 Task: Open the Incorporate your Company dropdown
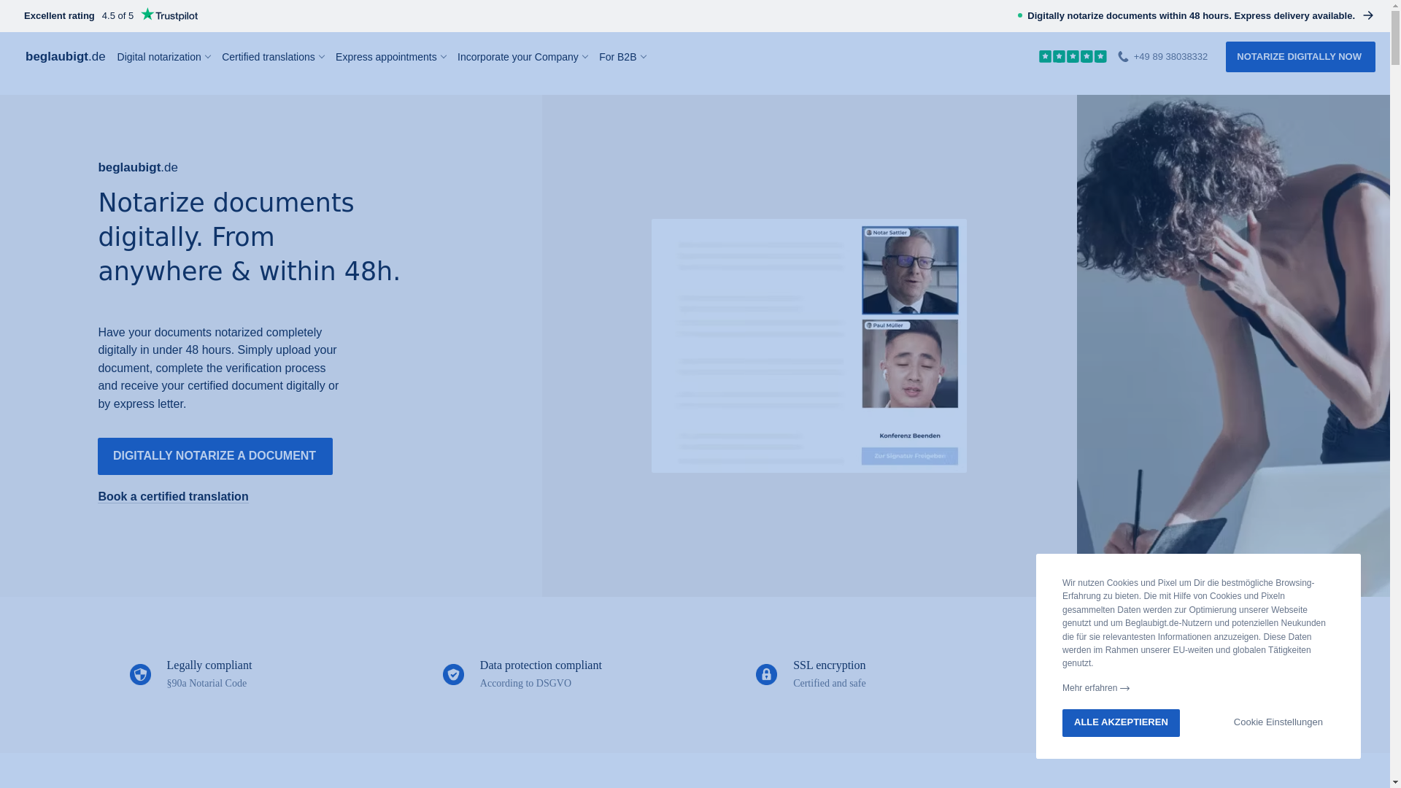[x=522, y=57]
